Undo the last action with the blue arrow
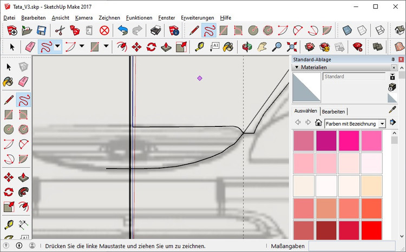This screenshot has width=406, height=252. [122, 30]
